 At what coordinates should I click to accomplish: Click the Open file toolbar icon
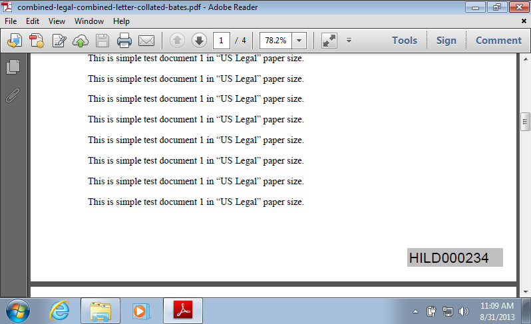[14, 41]
